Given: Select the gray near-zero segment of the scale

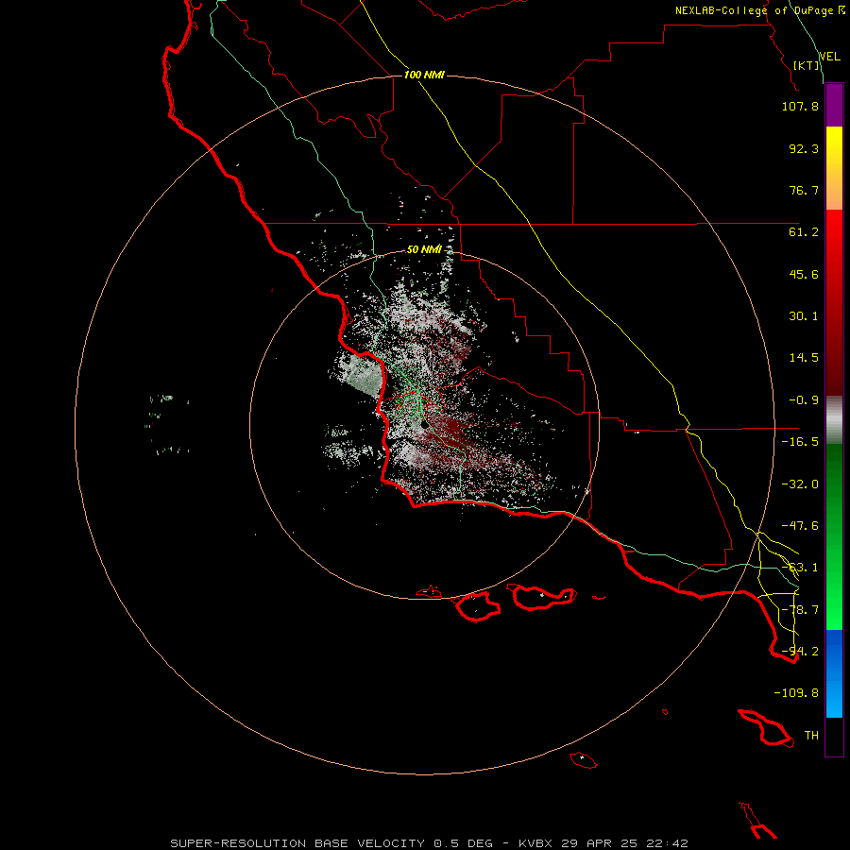Looking at the screenshot, I should (x=834, y=420).
